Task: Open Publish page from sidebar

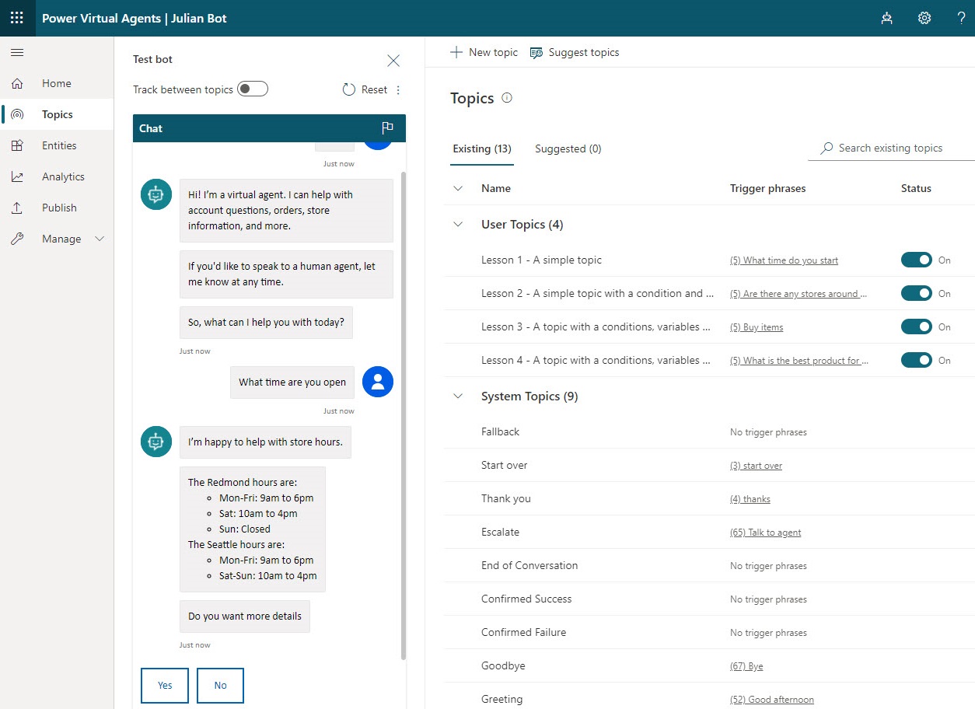Action: (x=57, y=208)
